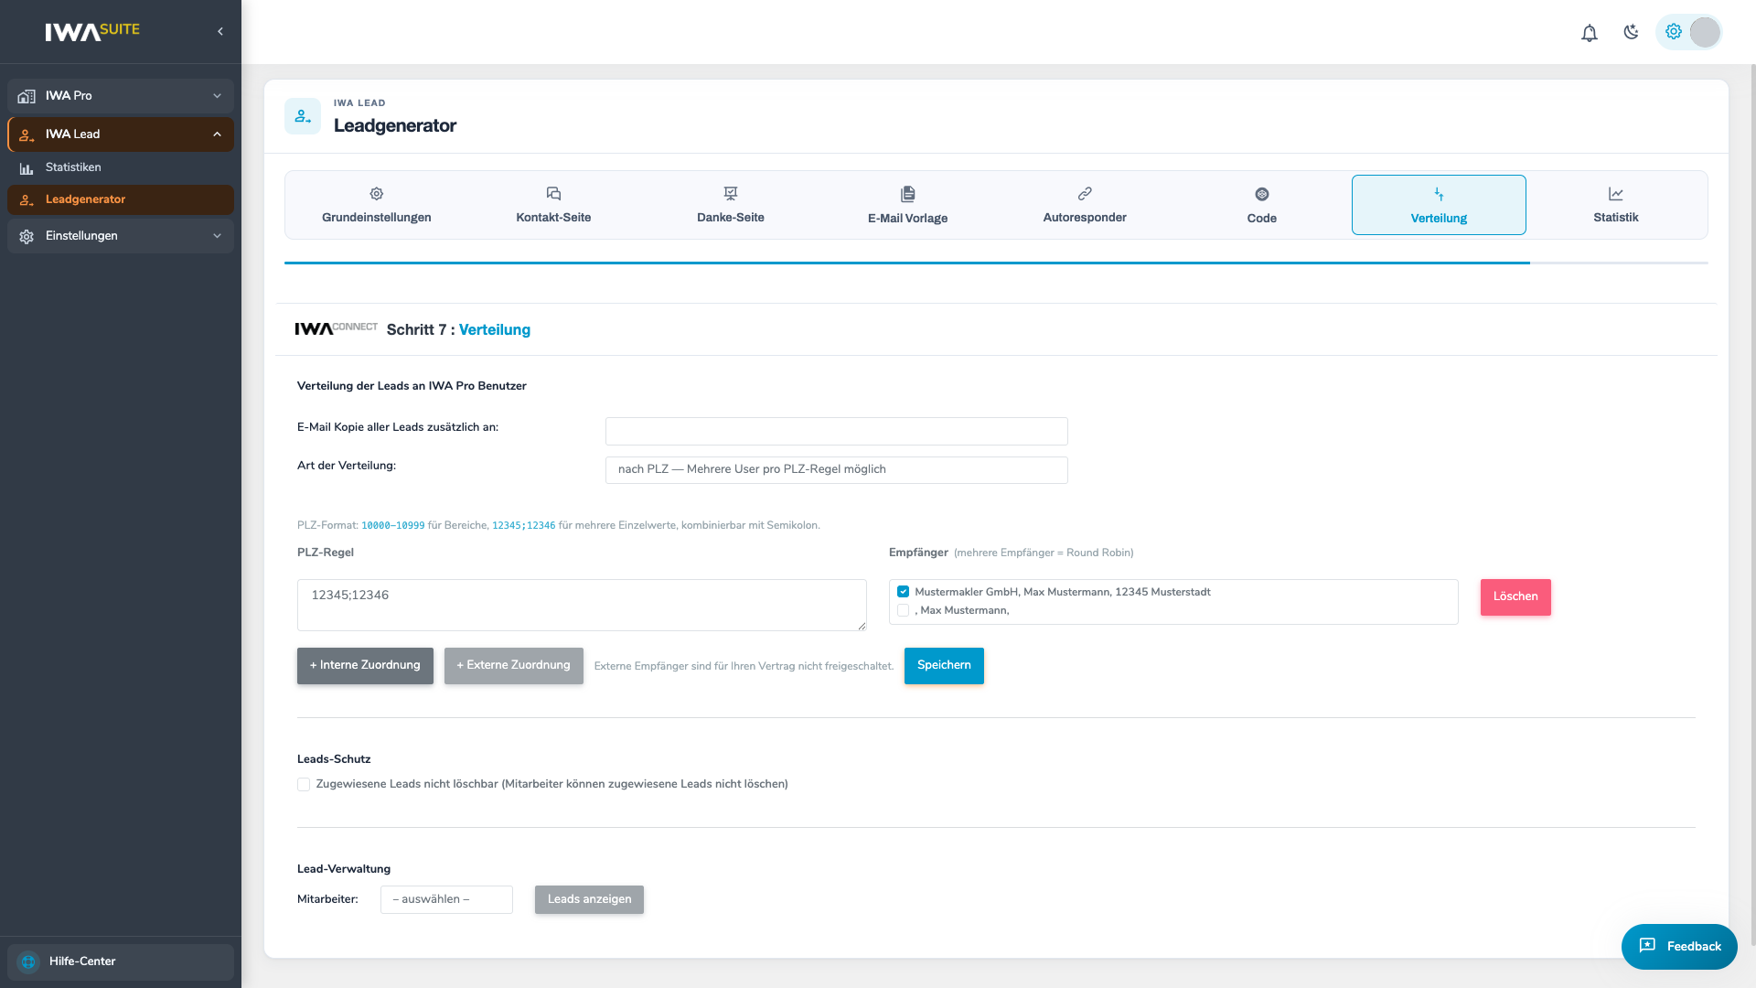This screenshot has width=1756, height=988.
Task: Click the IWA Lead person icon
Action: point(27,134)
